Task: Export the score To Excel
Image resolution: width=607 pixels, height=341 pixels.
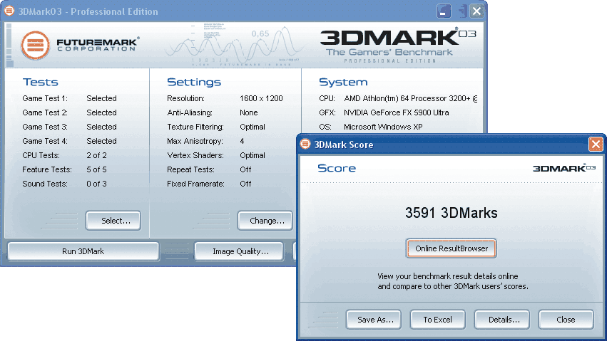Action: pyautogui.click(x=437, y=320)
